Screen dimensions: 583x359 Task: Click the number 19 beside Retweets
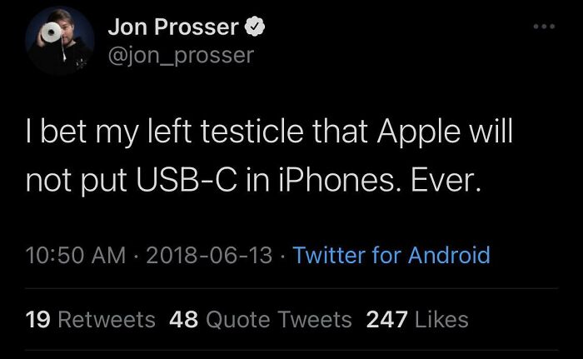[37, 319]
